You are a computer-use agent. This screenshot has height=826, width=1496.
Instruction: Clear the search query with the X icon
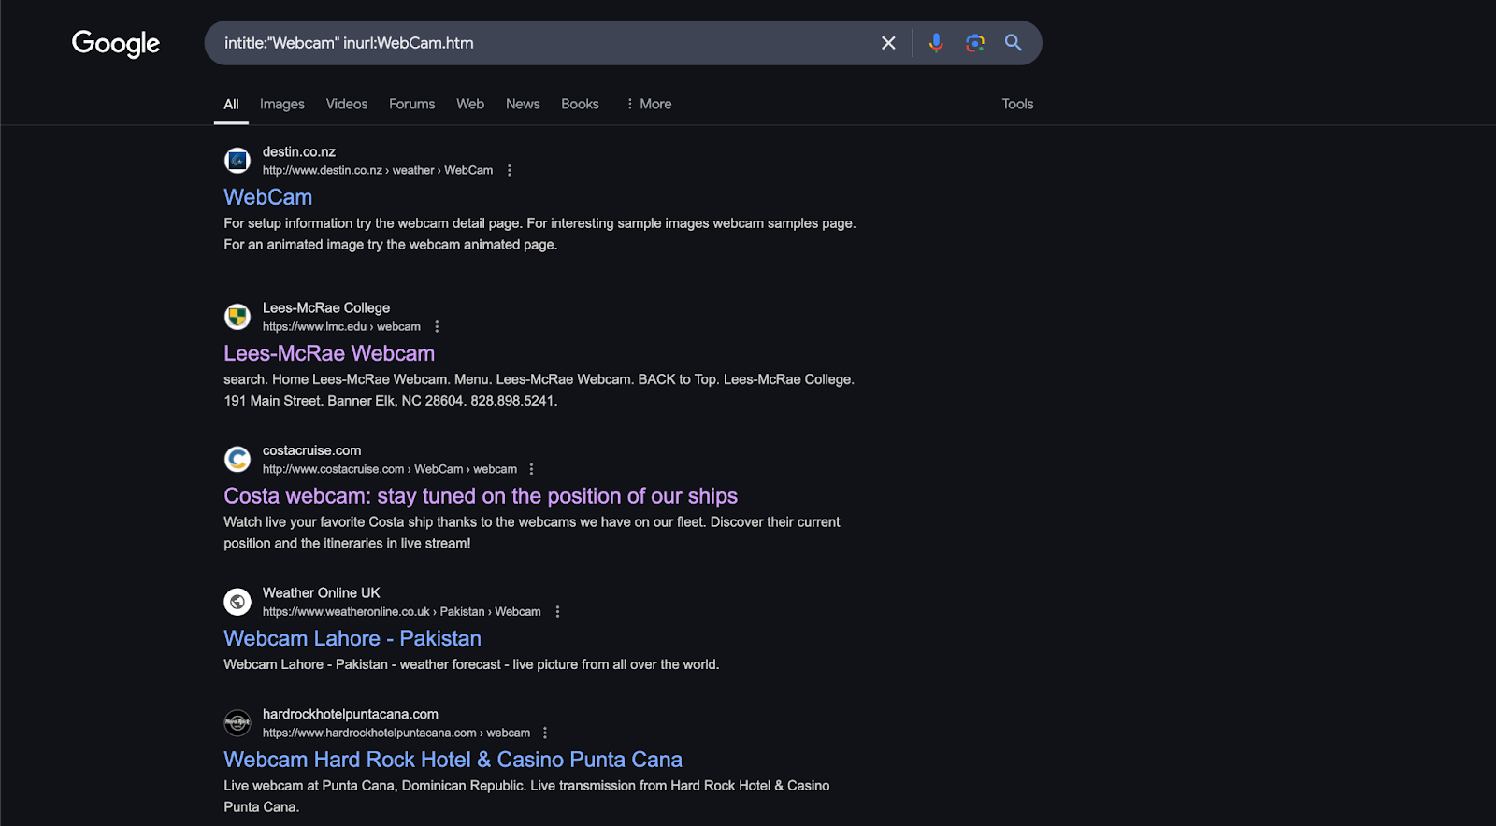tap(888, 43)
